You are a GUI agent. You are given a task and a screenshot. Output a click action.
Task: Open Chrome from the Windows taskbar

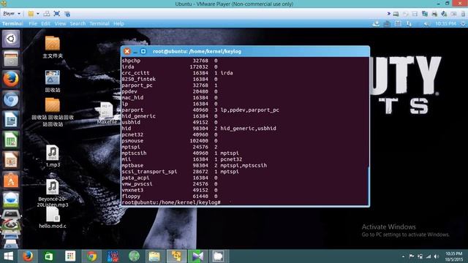(91, 256)
